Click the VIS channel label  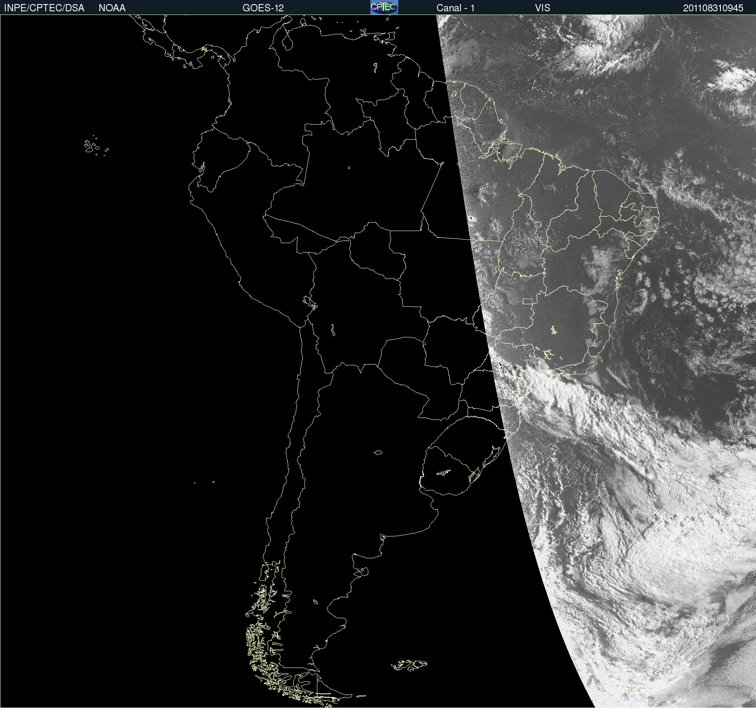click(x=543, y=8)
